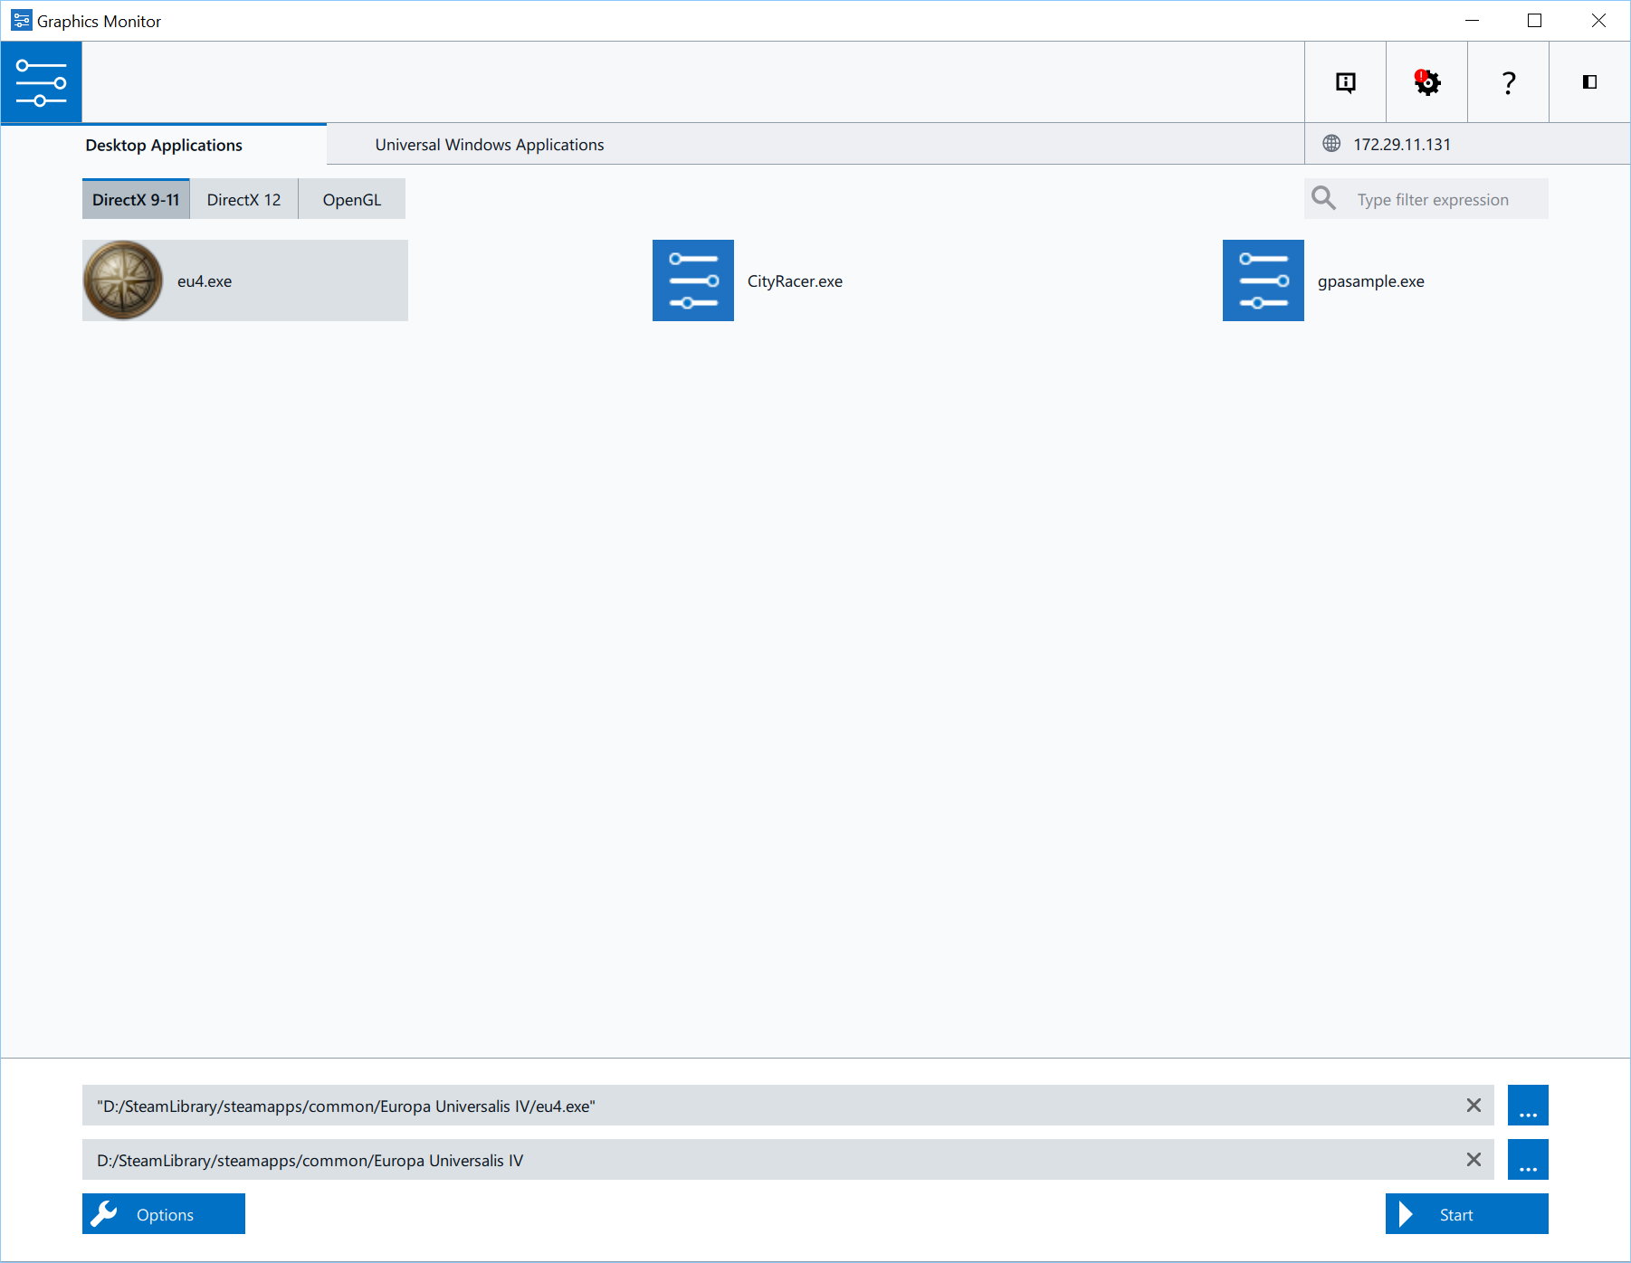The width and height of the screenshot is (1631, 1263).
Task: Click the globe network icon
Action: click(x=1331, y=144)
